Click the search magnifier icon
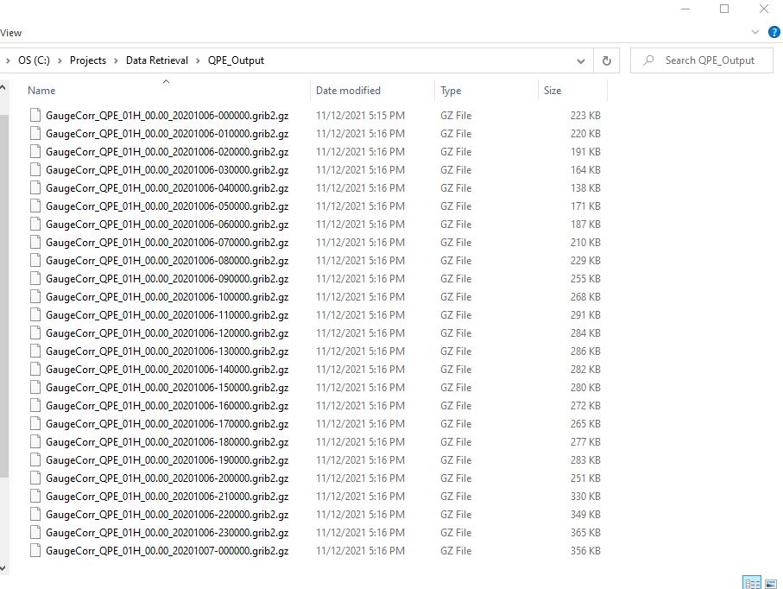This screenshot has width=783, height=589. coord(648,60)
